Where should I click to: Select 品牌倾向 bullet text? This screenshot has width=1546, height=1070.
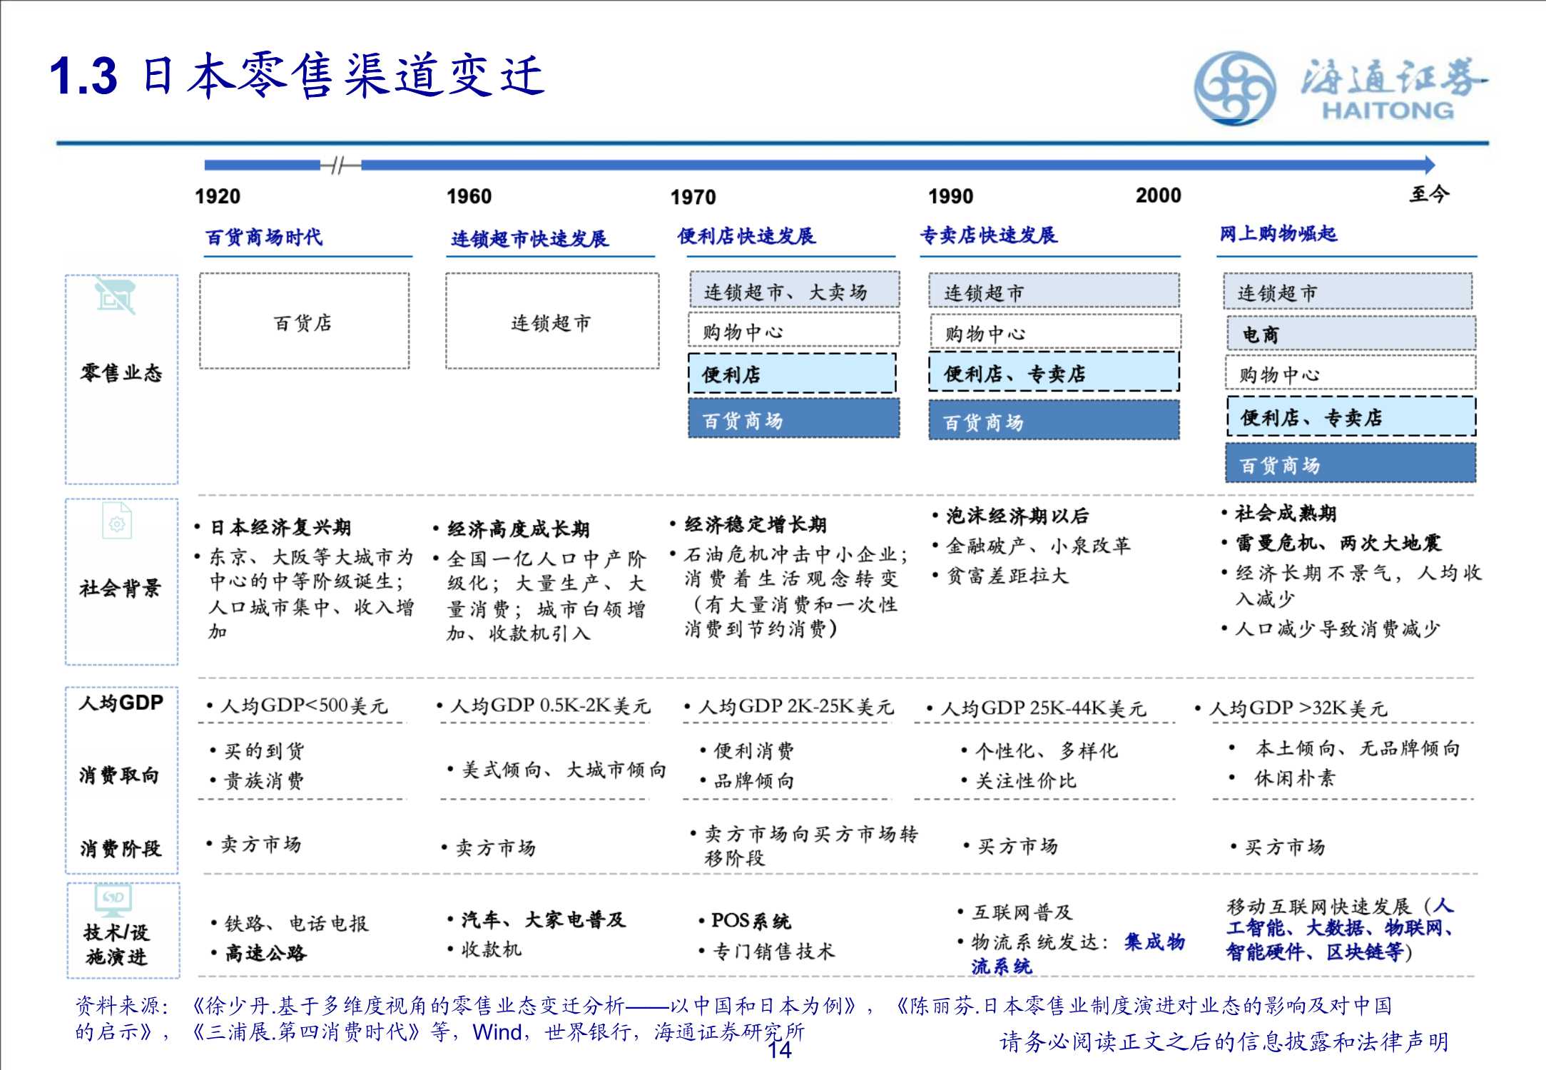pos(754,781)
